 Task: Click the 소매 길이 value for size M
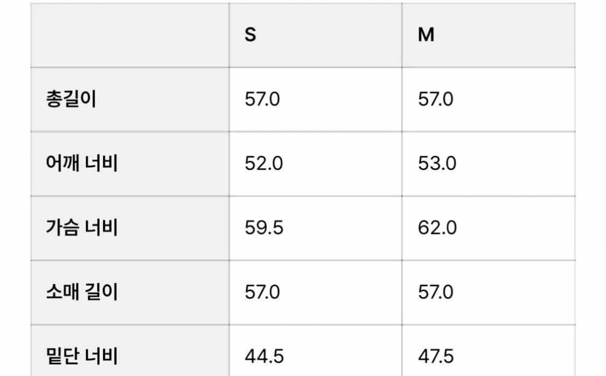click(436, 292)
